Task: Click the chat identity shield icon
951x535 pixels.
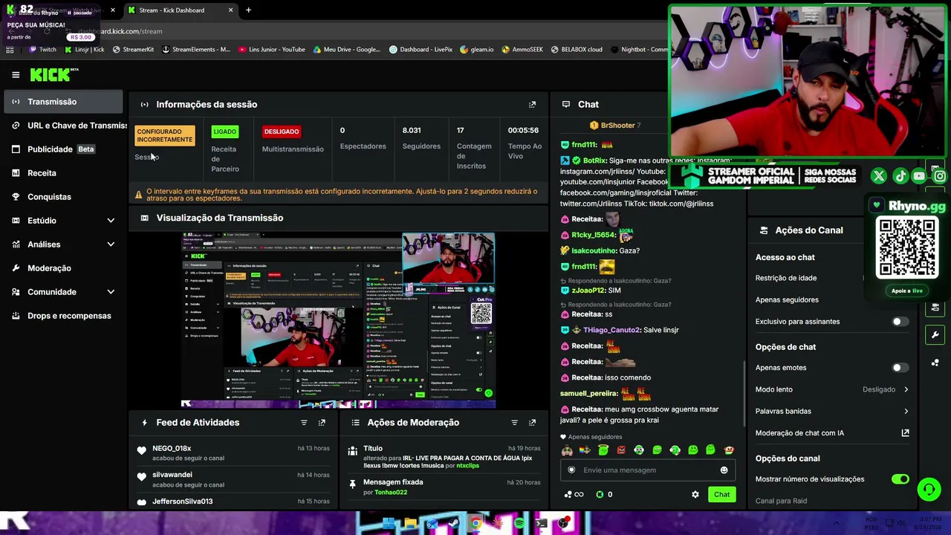Action: (571, 470)
